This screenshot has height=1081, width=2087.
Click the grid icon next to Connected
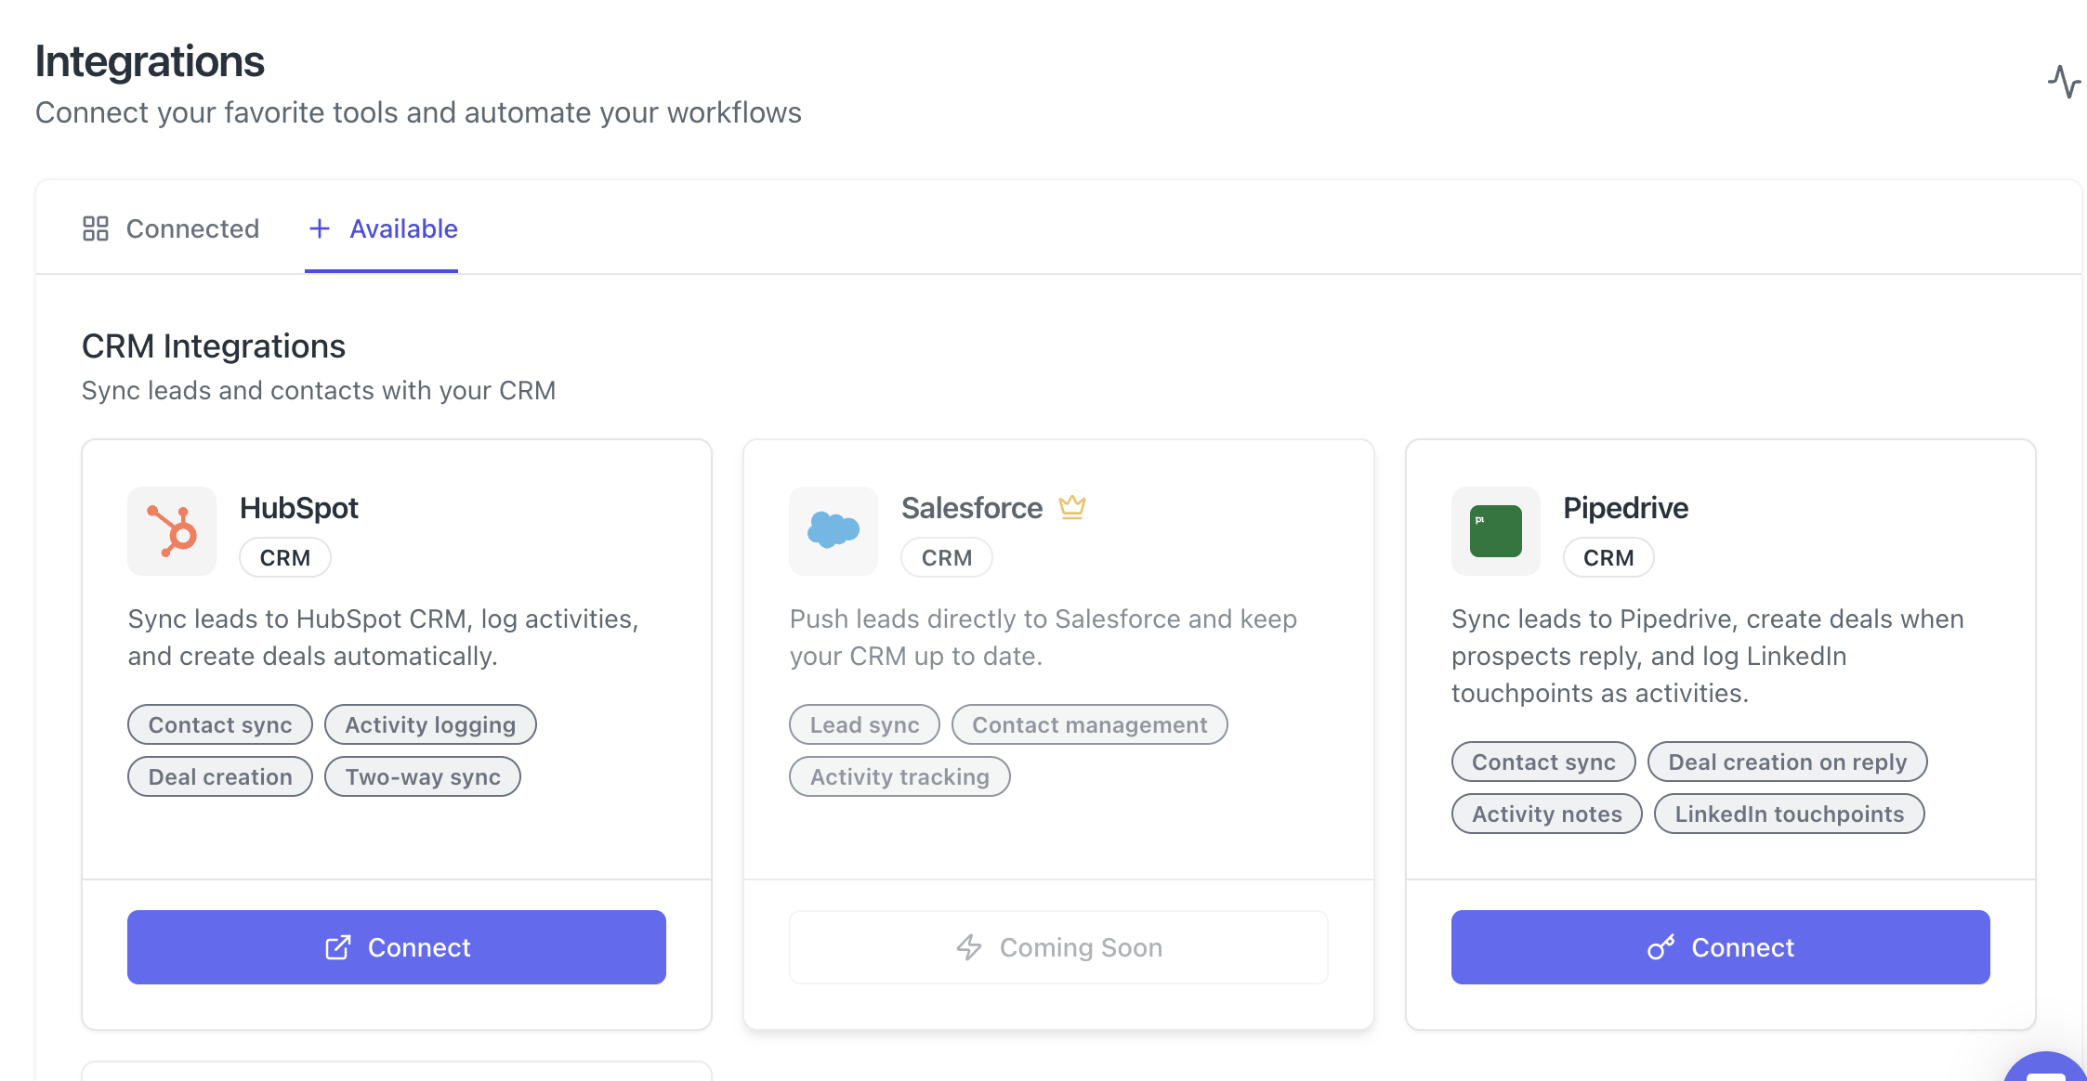click(96, 228)
